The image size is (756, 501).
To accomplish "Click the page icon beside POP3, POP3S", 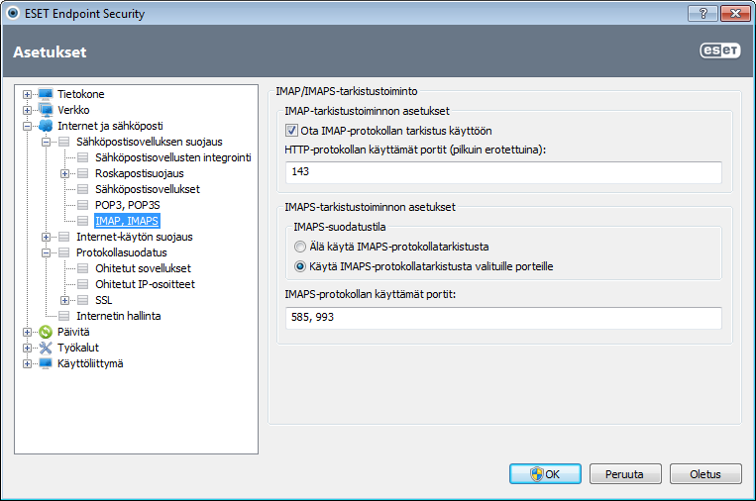I will click(83, 205).
